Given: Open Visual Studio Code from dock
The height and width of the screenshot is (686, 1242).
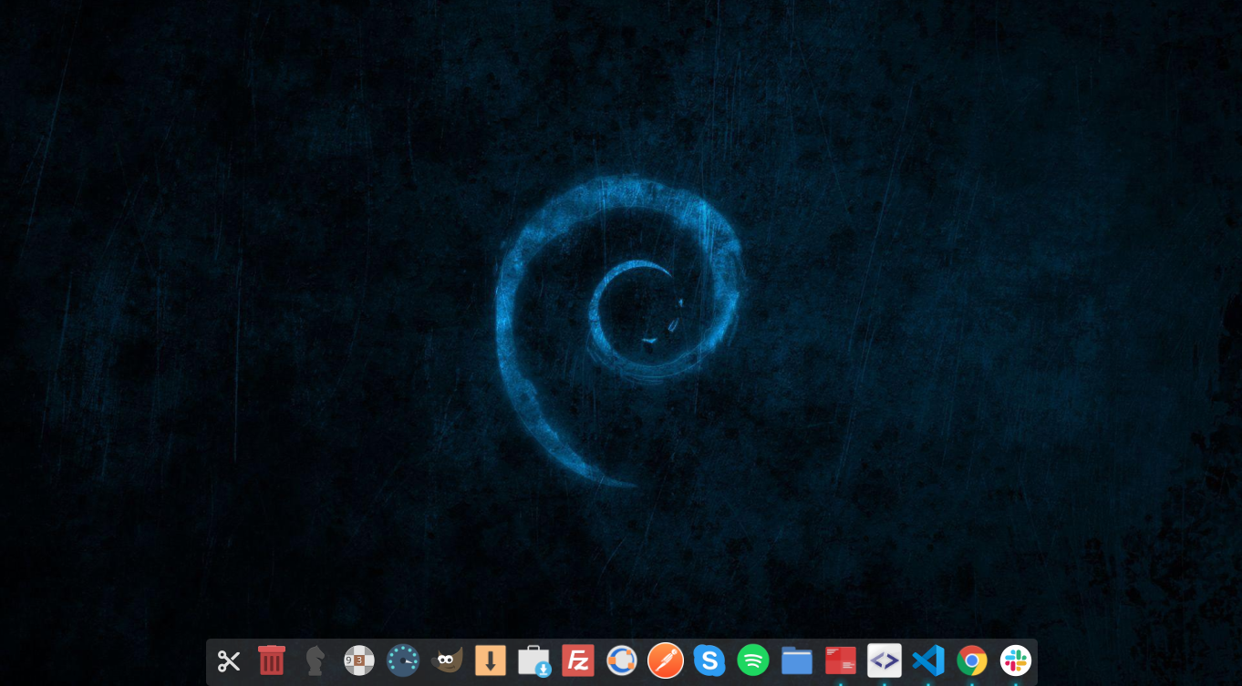Looking at the screenshot, I should point(928,660).
